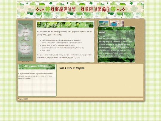Open the Deep Fascinations sidebar link
Viewport: 161px width, 121px height.
(x=25, y=58)
